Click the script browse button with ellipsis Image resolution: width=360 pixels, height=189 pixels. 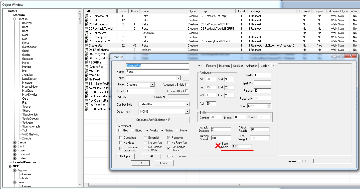(186, 78)
